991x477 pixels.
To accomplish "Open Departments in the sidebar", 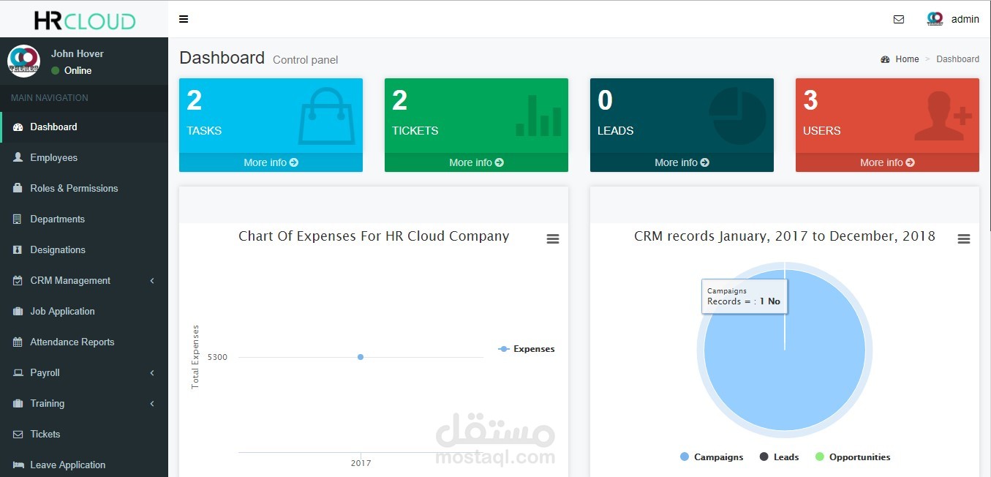I will (x=57, y=219).
